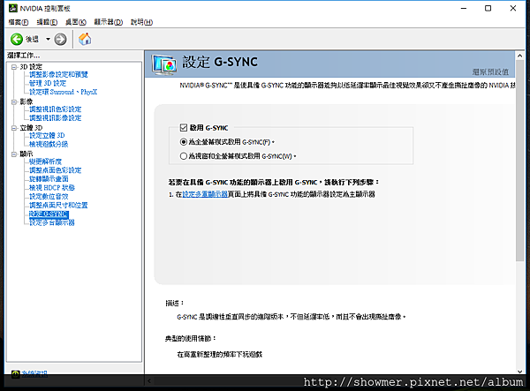Viewport: 530px width, 391px height.
Task: Open View HDCP status
Action: click(52, 188)
